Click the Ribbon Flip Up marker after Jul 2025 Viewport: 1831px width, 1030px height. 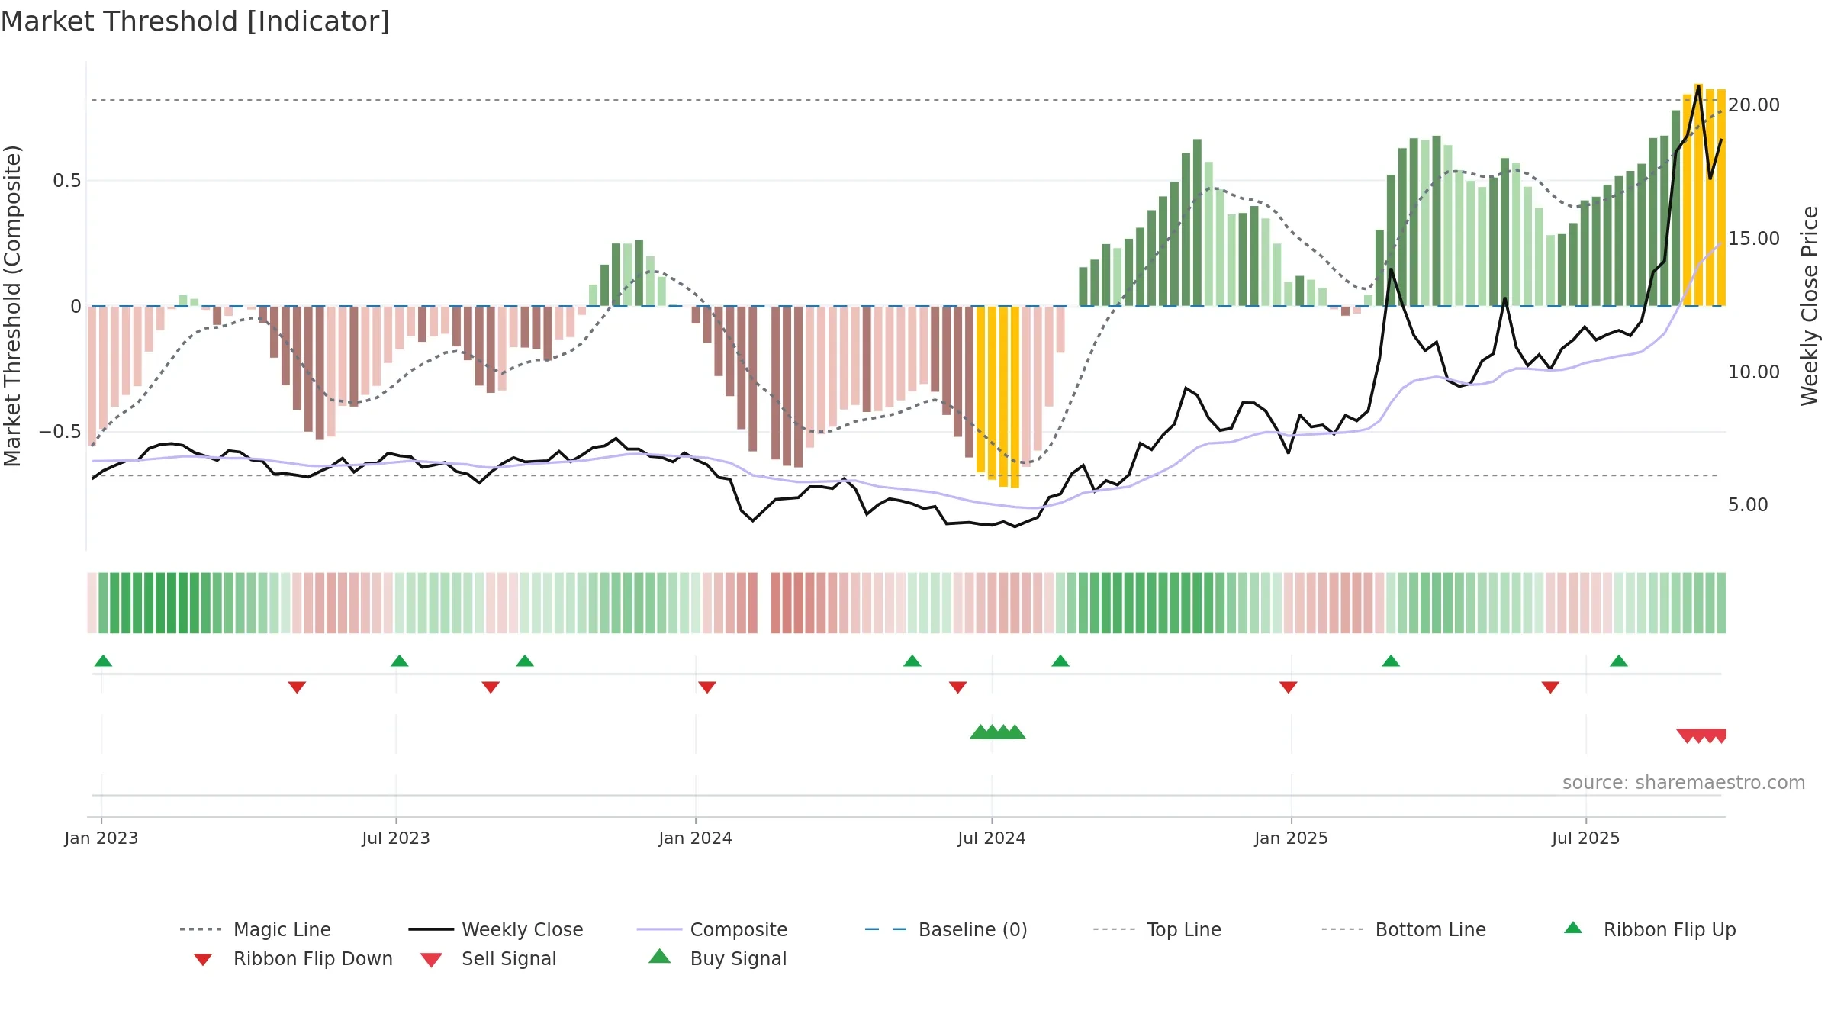[x=1619, y=661]
